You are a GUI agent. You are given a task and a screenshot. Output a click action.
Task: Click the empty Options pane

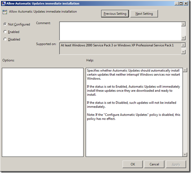42,112
